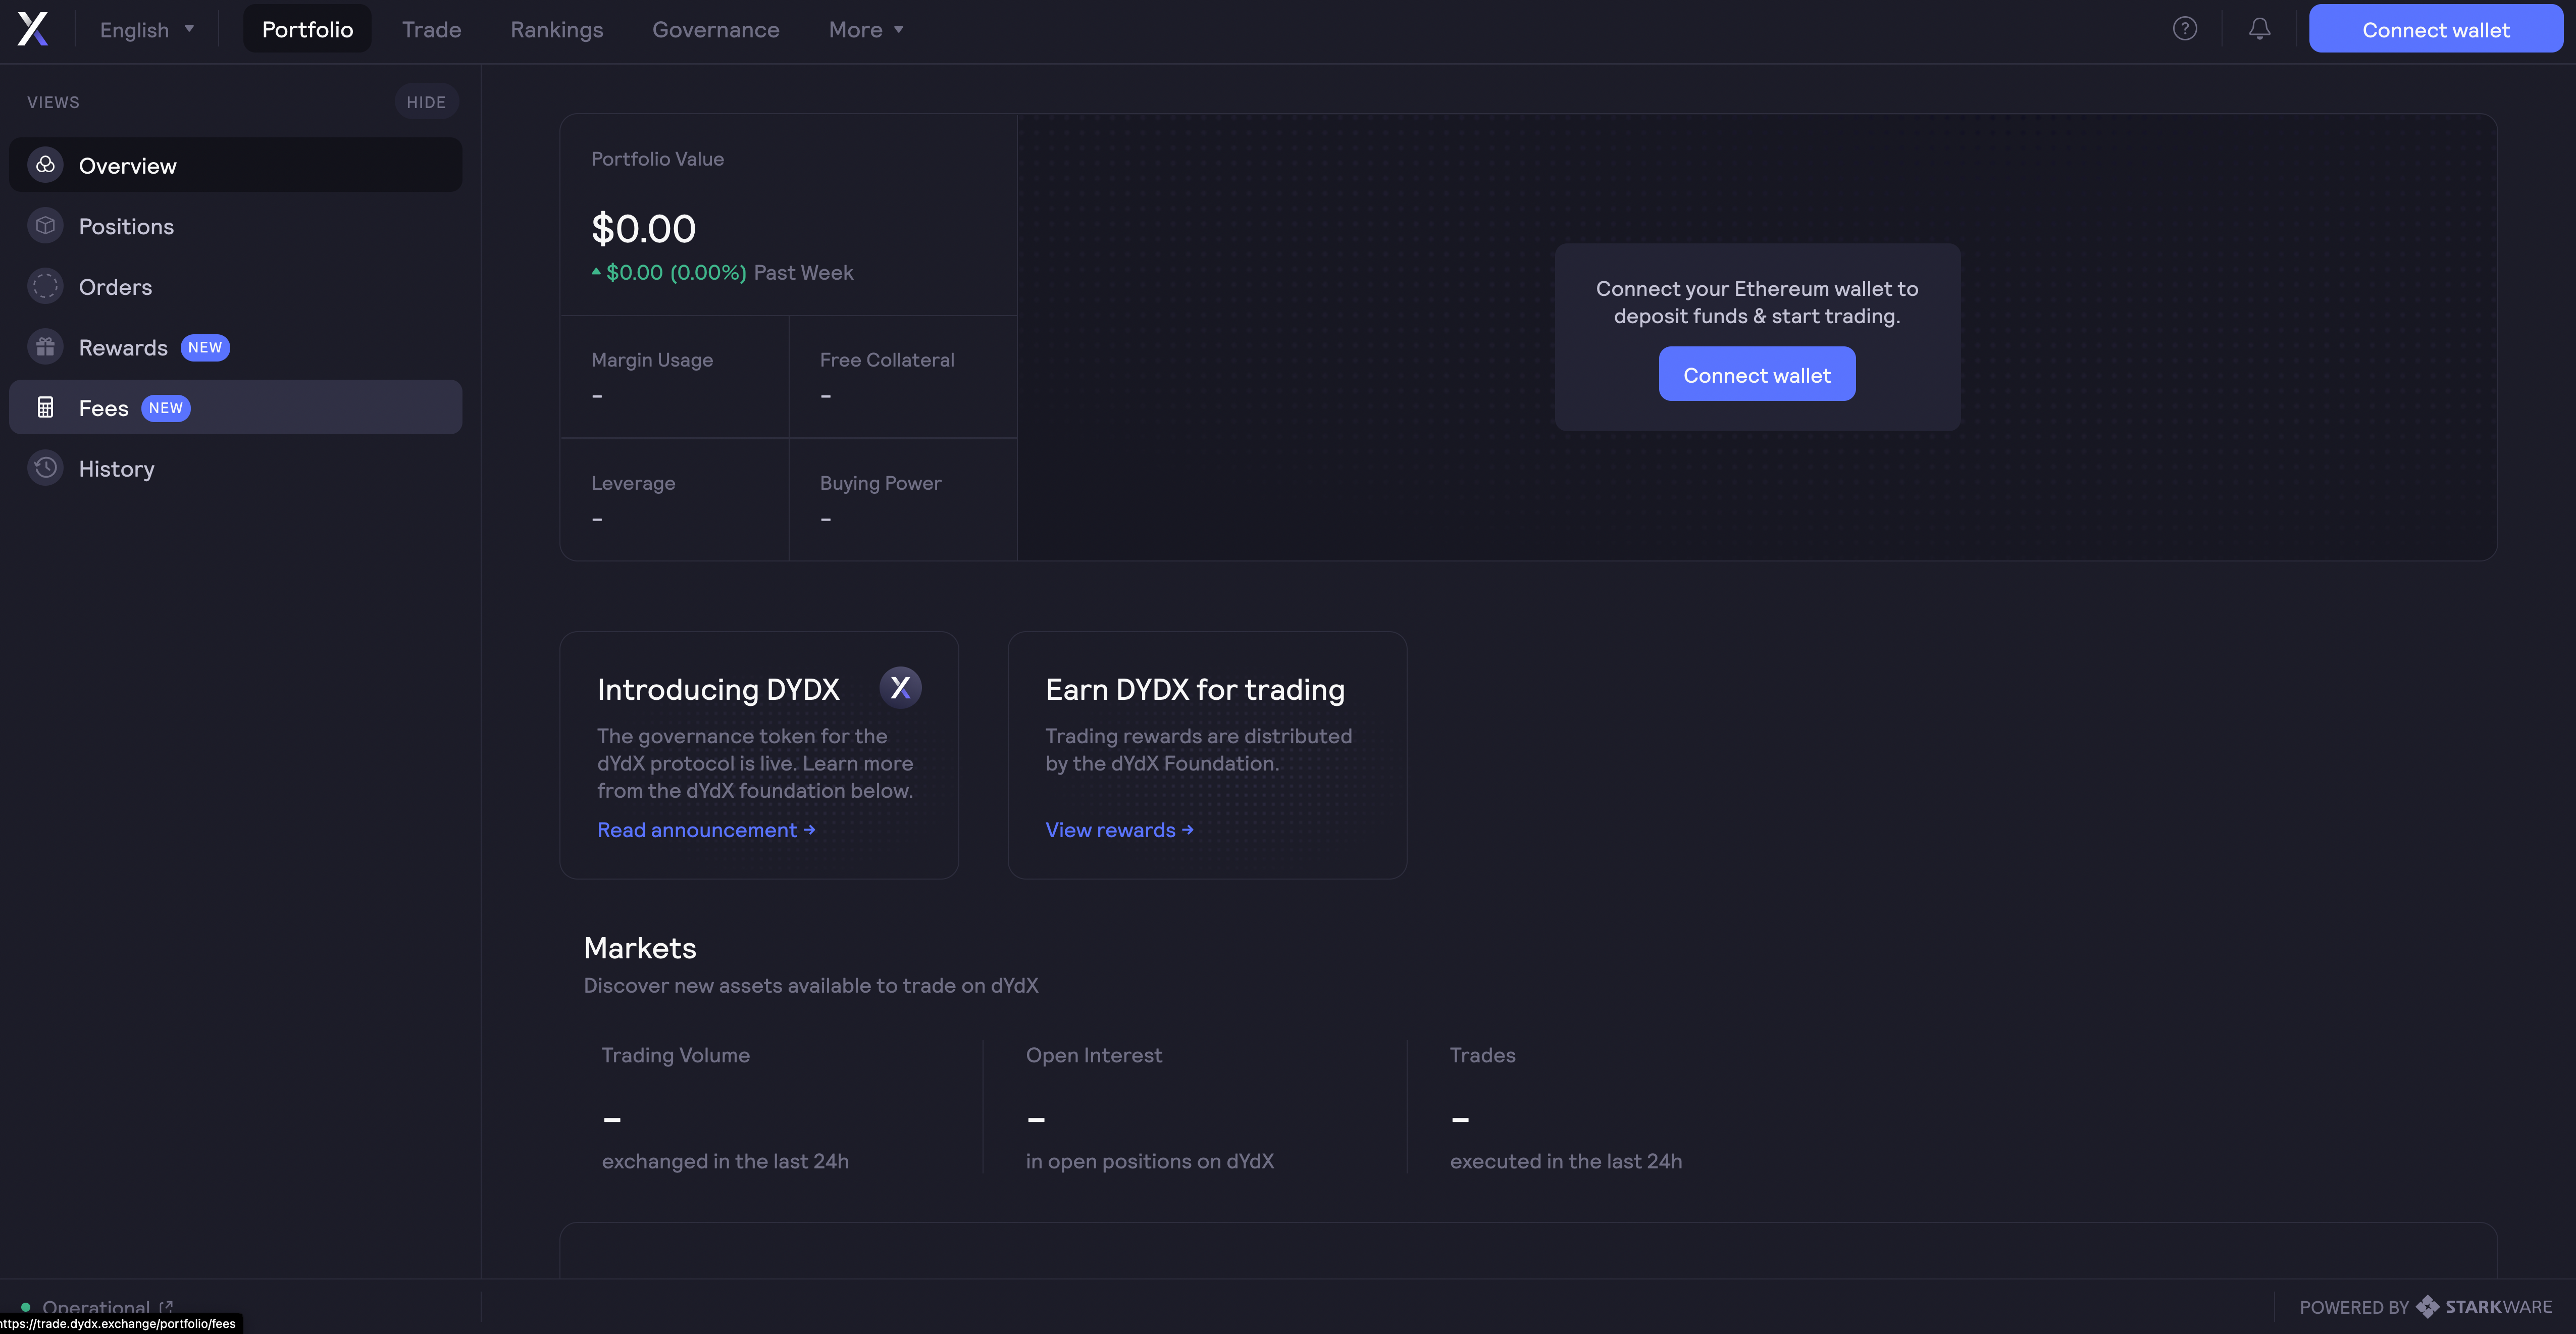Select the Rewards view
Screen dimensions: 2576x1334
(236, 347)
